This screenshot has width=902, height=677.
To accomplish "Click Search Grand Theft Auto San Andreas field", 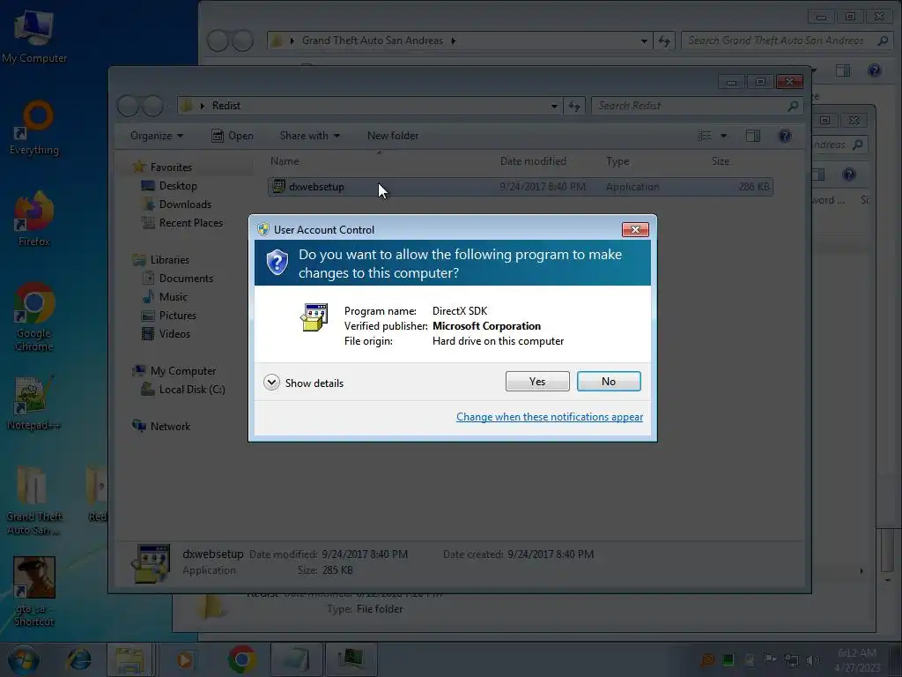I will [786, 41].
